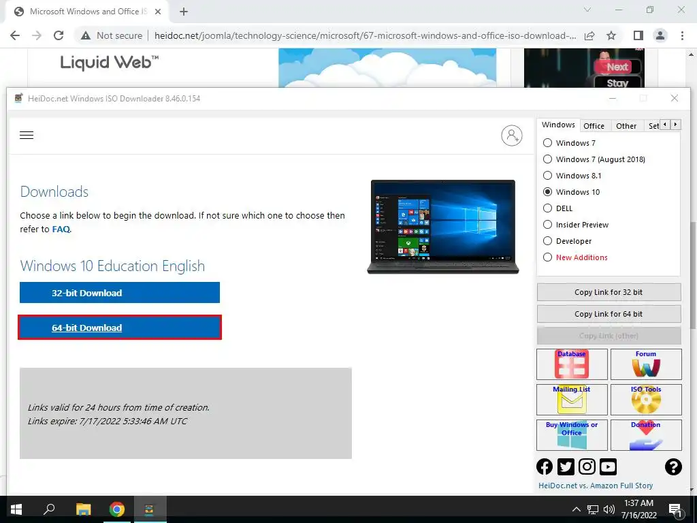Open taskbar search
Viewport: 697px width, 523px height.
pos(49,509)
